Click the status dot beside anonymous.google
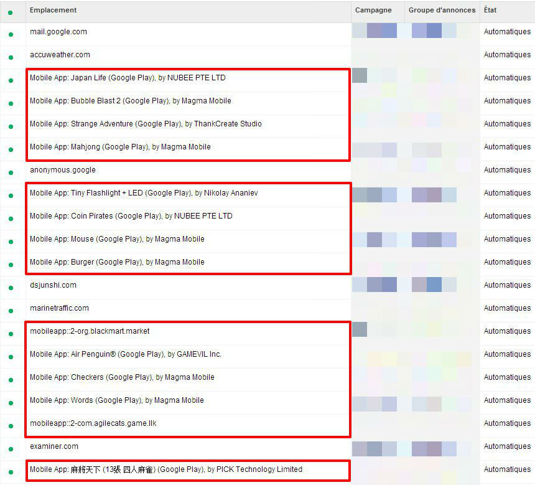Image resolution: width=535 pixels, height=485 pixels. pos(11,173)
